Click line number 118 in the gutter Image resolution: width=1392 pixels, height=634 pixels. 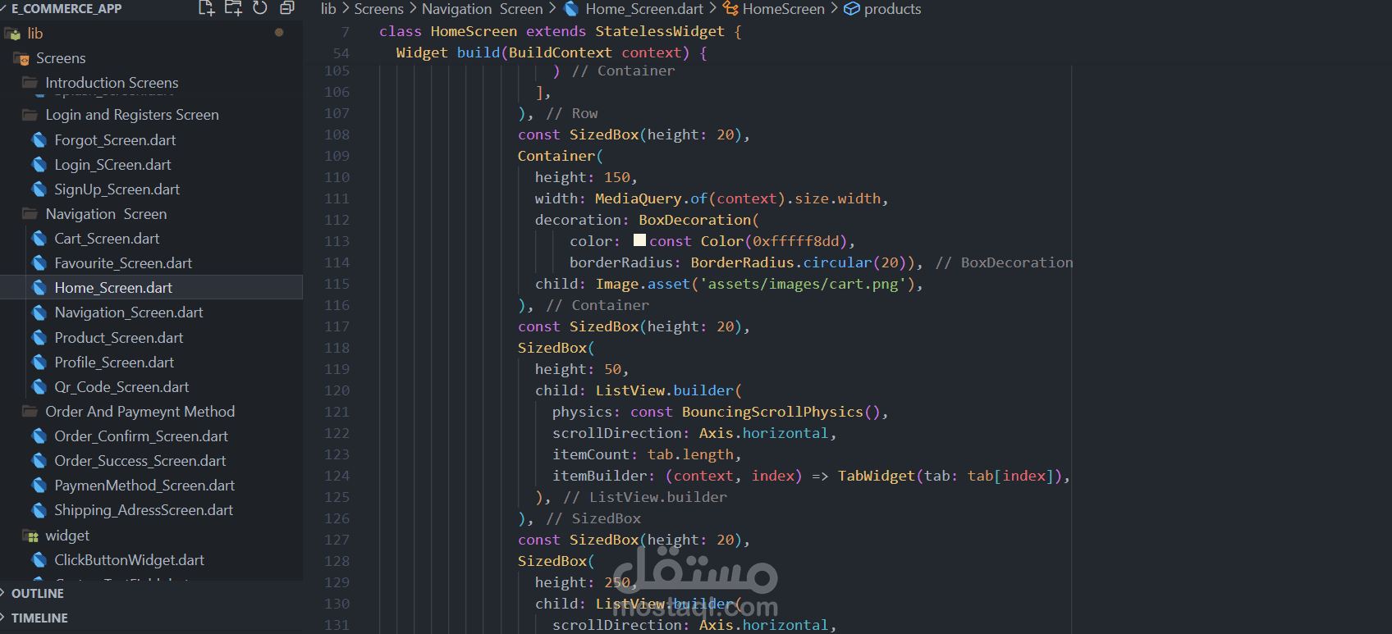tap(337, 348)
